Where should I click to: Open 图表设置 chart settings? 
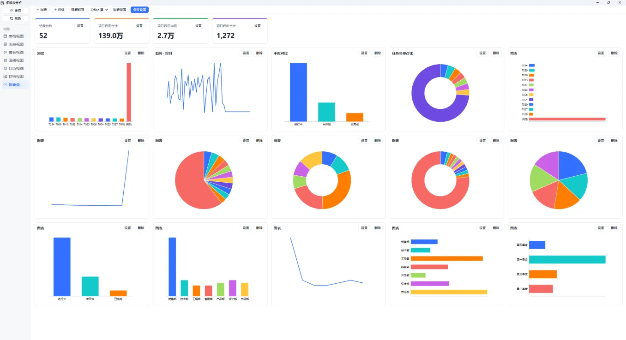click(120, 10)
